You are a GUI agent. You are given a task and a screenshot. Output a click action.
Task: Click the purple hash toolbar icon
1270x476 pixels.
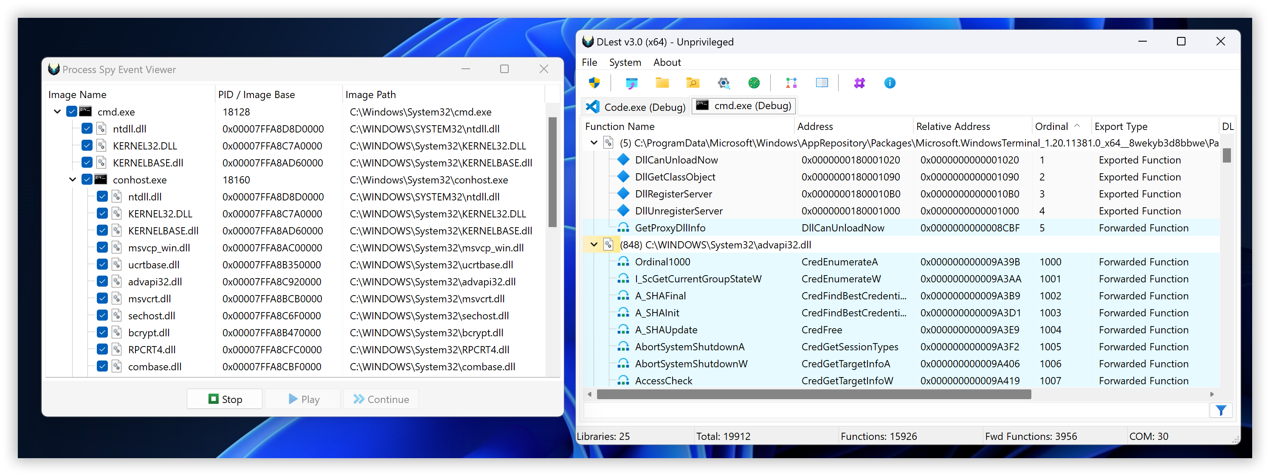click(859, 83)
